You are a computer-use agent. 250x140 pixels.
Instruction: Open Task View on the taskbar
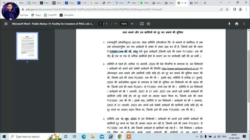75,136
